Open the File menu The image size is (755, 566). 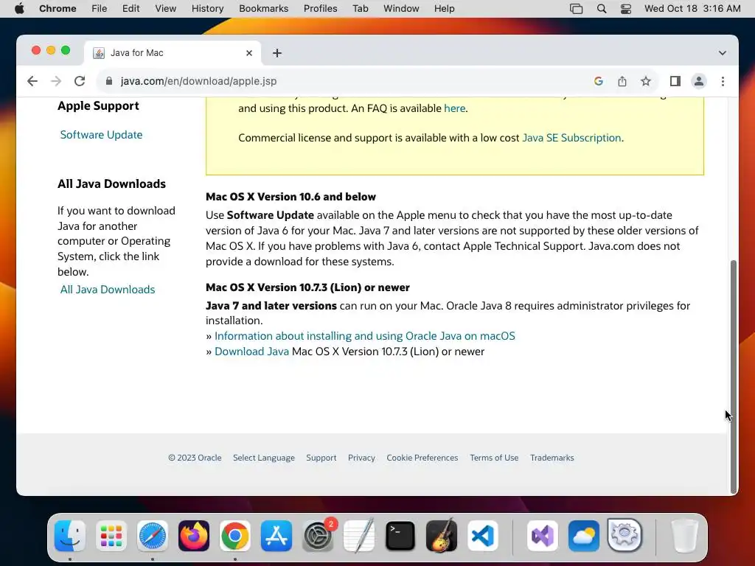[100, 9]
